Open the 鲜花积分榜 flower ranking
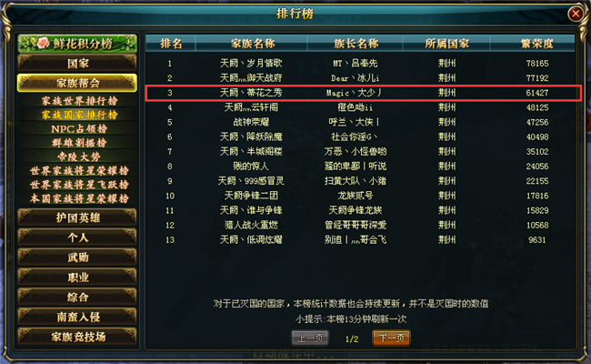 point(77,44)
